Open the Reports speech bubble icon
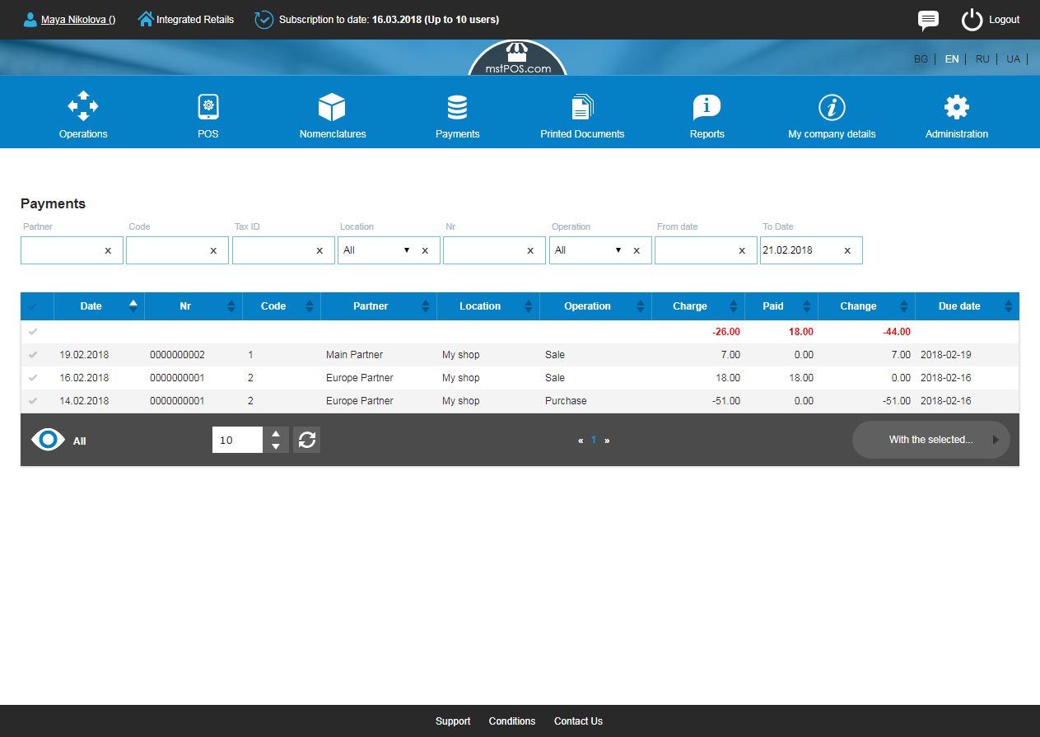 (x=707, y=107)
